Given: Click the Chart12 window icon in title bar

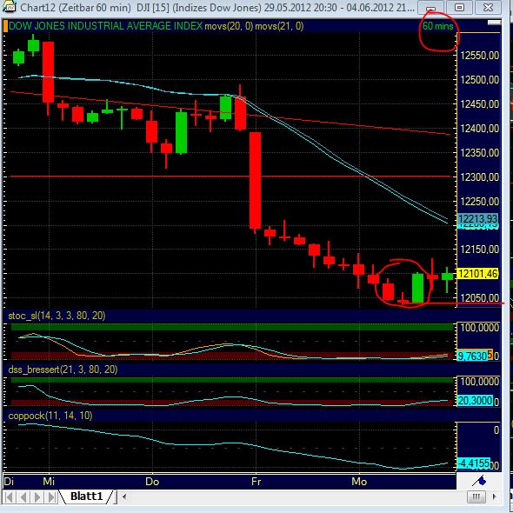Looking at the screenshot, I should point(10,7).
